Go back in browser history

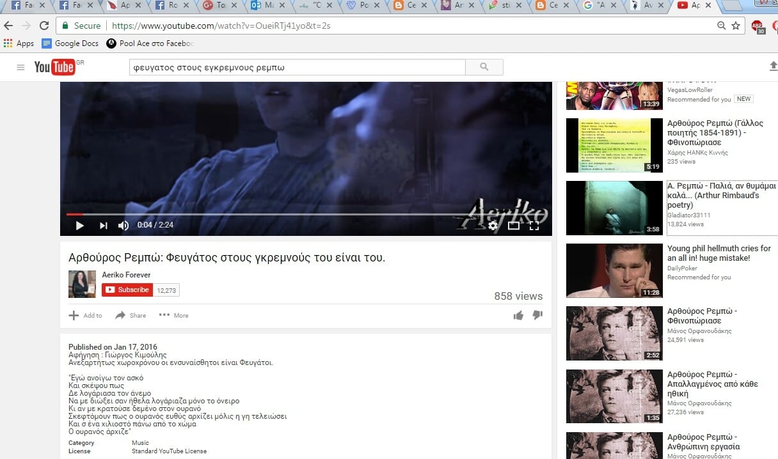pyautogui.click(x=9, y=26)
